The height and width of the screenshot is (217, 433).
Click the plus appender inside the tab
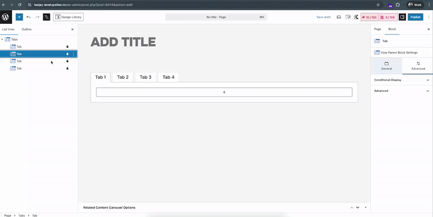(x=224, y=92)
